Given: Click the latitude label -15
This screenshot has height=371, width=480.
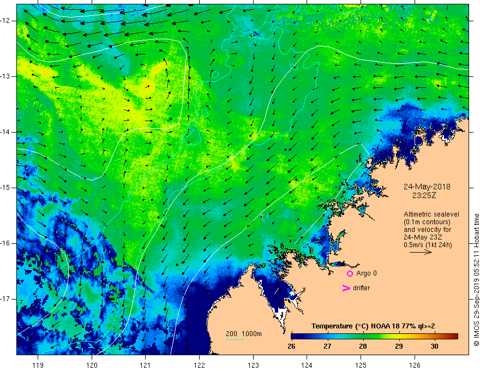Looking at the screenshot, I should pyautogui.click(x=6, y=188).
